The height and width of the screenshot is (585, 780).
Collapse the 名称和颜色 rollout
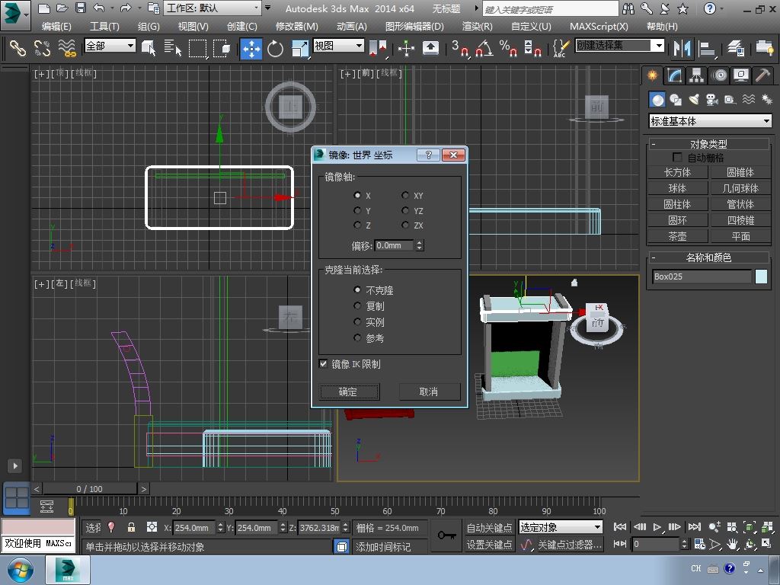coord(708,257)
